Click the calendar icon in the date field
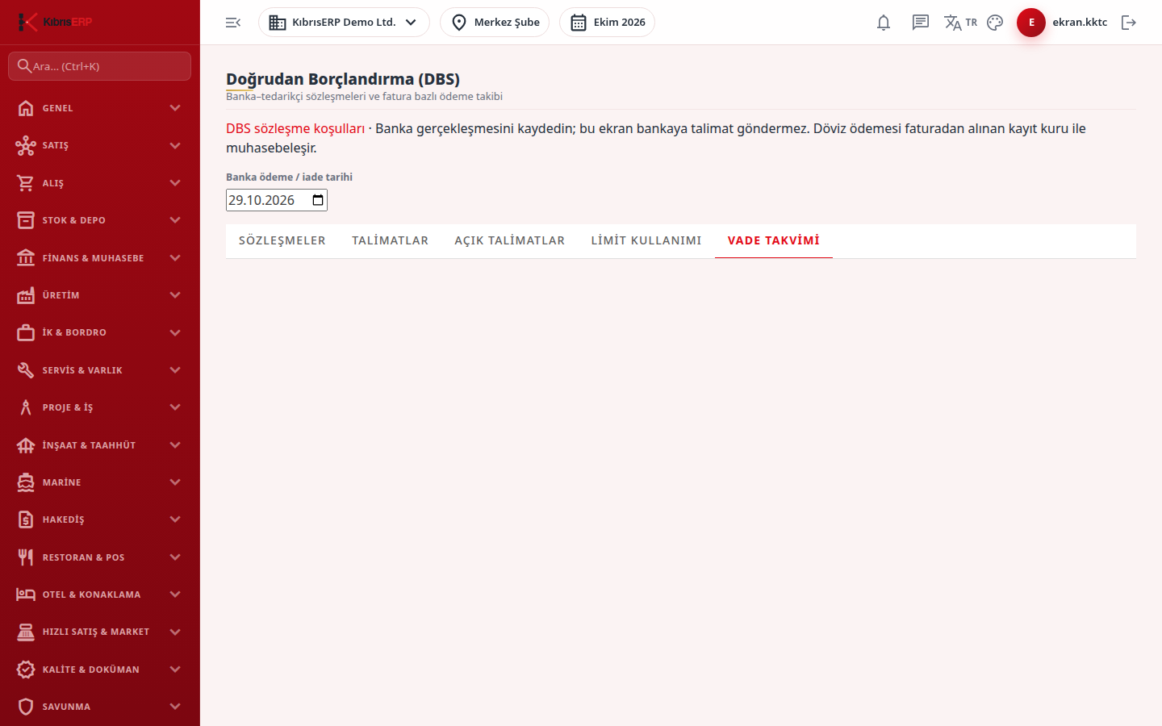The height and width of the screenshot is (726, 1162). (318, 200)
